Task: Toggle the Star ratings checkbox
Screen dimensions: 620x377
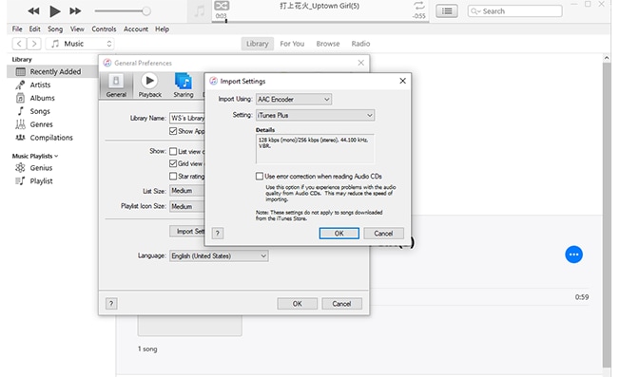Action: (173, 176)
